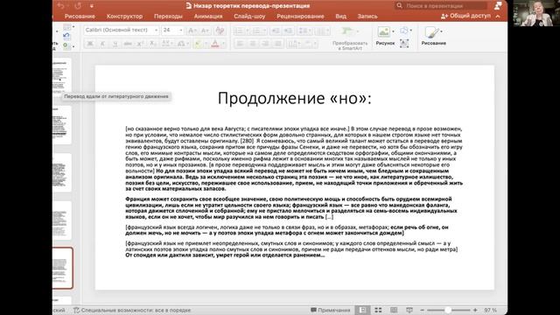Select the currently highlighted slide thumbnail
Image resolution: width=560 pixels, height=315 pixels.
(x=62, y=268)
